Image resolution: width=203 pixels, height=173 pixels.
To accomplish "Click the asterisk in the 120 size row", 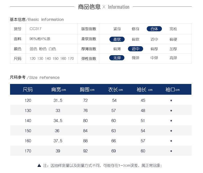I will 171,100.
